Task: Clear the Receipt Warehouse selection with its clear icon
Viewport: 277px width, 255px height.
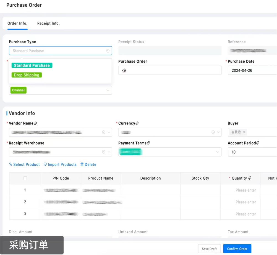Action: click(104, 152)
